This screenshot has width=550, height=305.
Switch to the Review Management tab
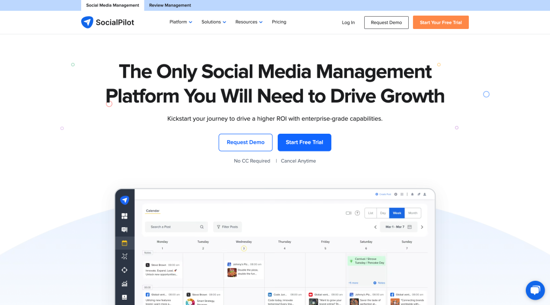[170, 5]
